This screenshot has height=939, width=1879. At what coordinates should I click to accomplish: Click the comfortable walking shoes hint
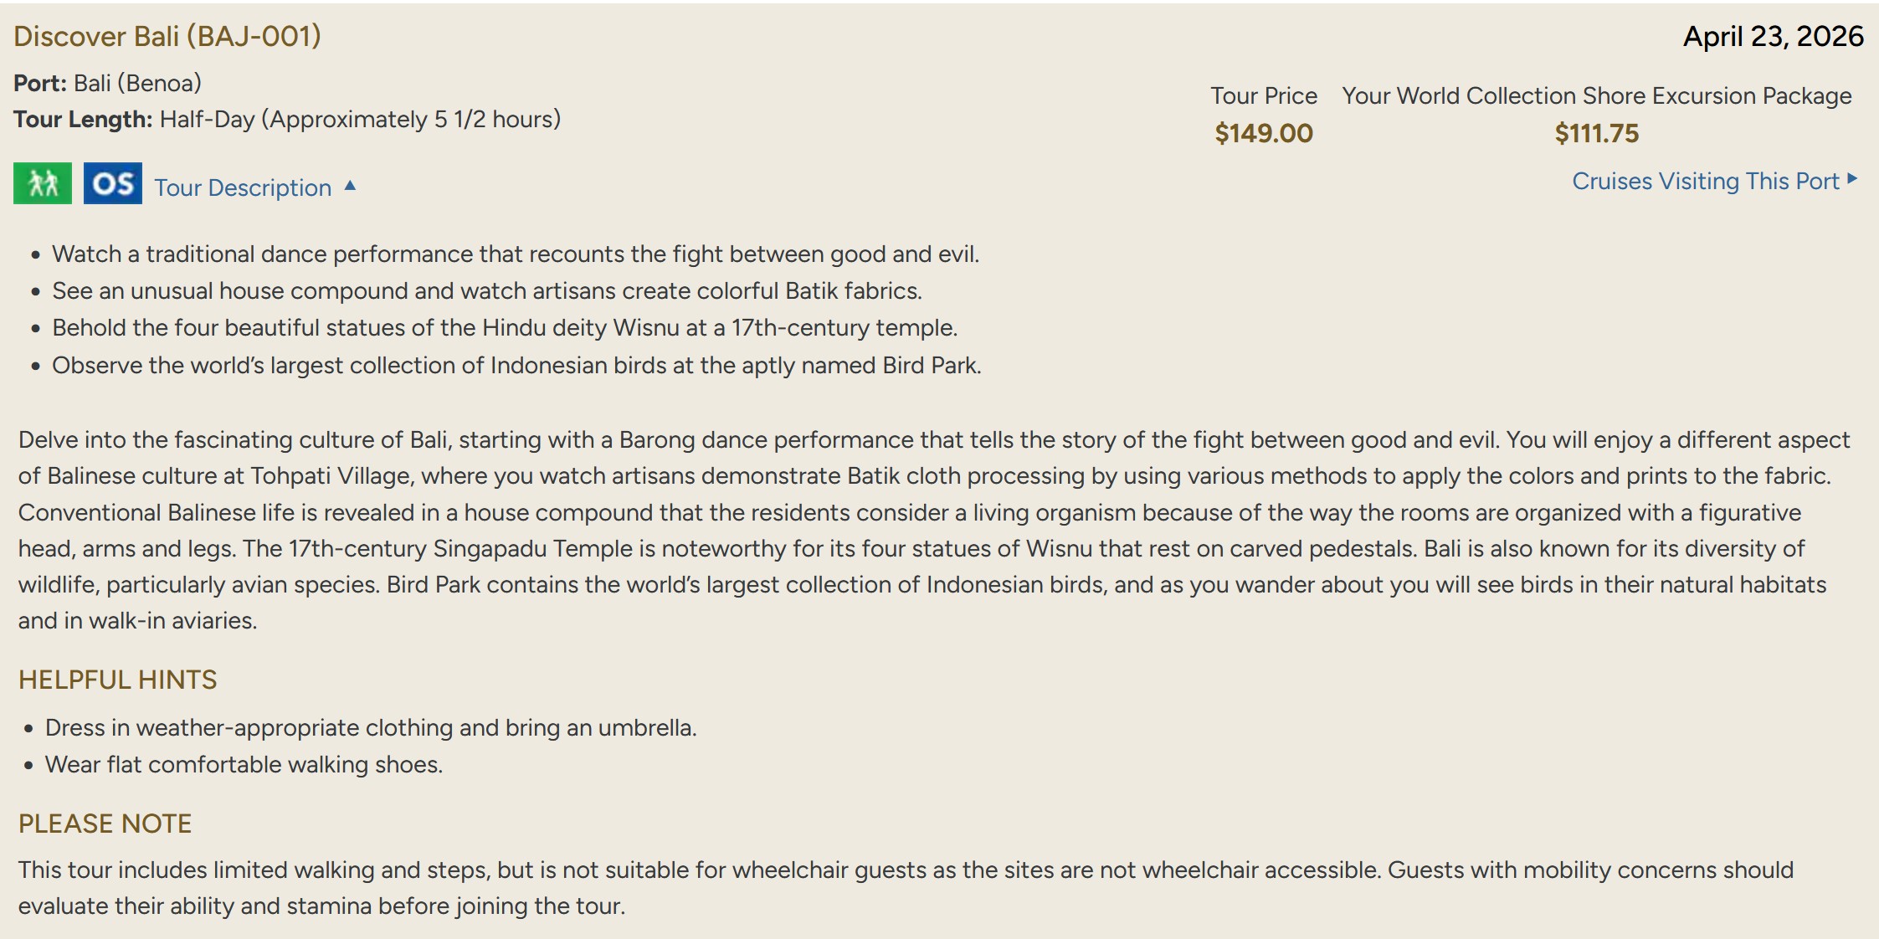244,764
